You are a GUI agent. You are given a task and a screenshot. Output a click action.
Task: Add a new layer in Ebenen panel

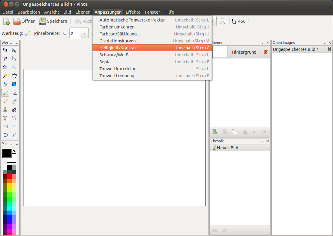(x=215, y=132)
